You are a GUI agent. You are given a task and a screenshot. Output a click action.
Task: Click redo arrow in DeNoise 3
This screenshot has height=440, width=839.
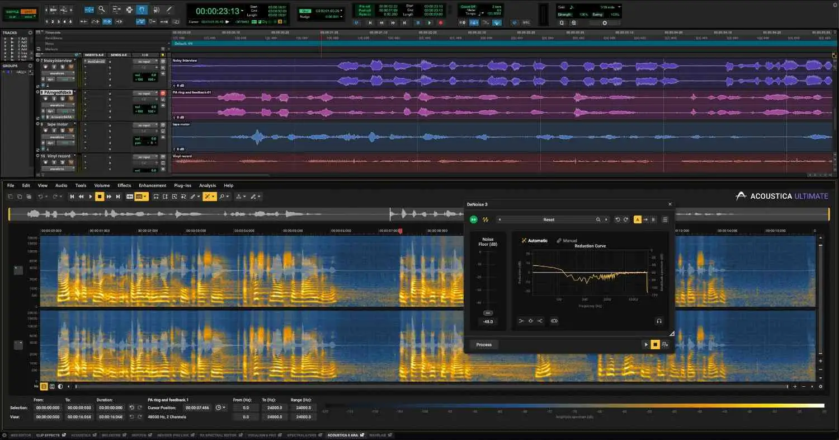point(625,219)
